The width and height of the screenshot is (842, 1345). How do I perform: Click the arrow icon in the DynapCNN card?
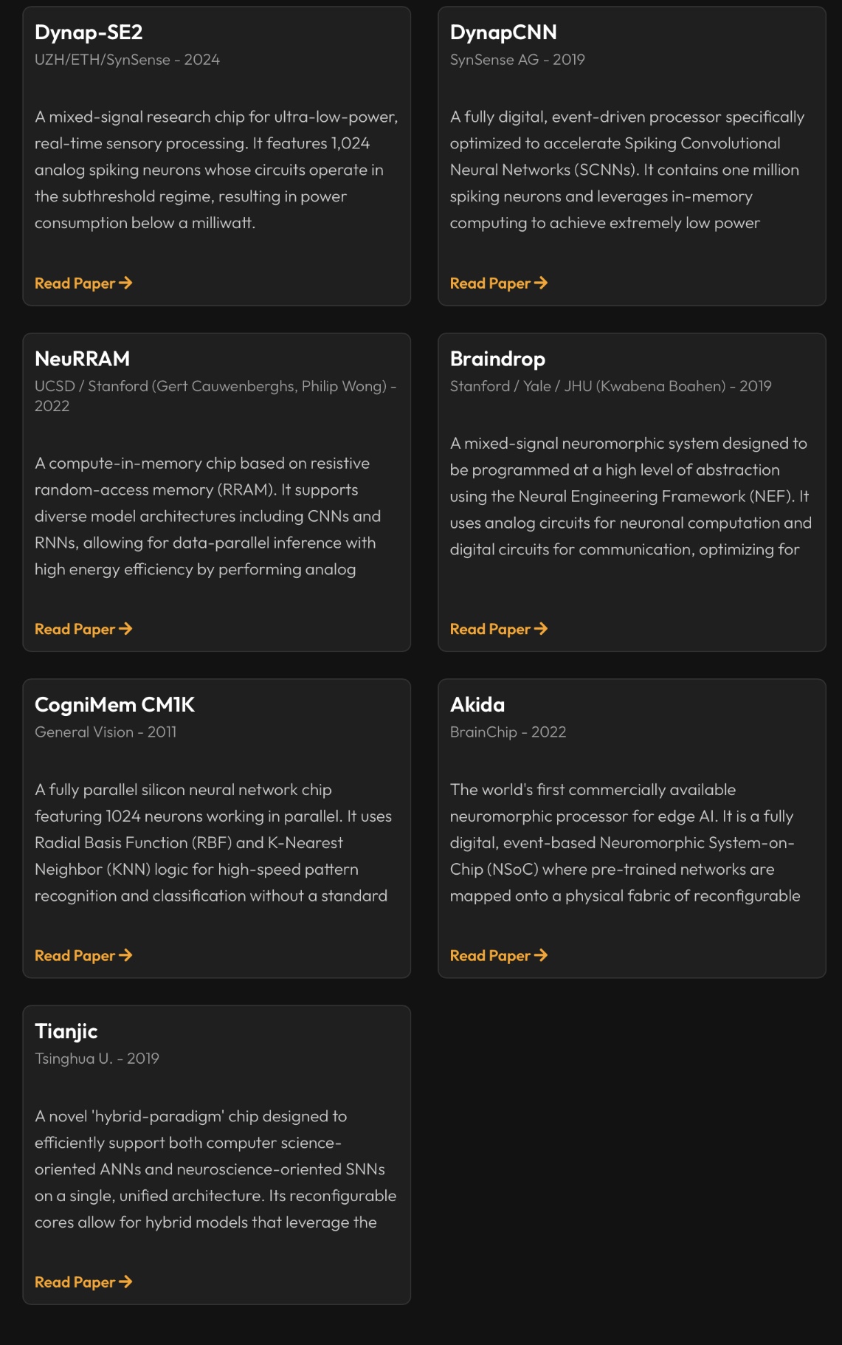pos(541,283)
